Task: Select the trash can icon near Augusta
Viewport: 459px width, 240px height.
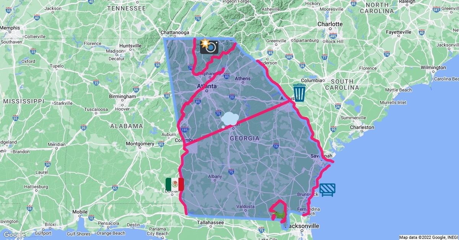Action: [x=299, y=93]
